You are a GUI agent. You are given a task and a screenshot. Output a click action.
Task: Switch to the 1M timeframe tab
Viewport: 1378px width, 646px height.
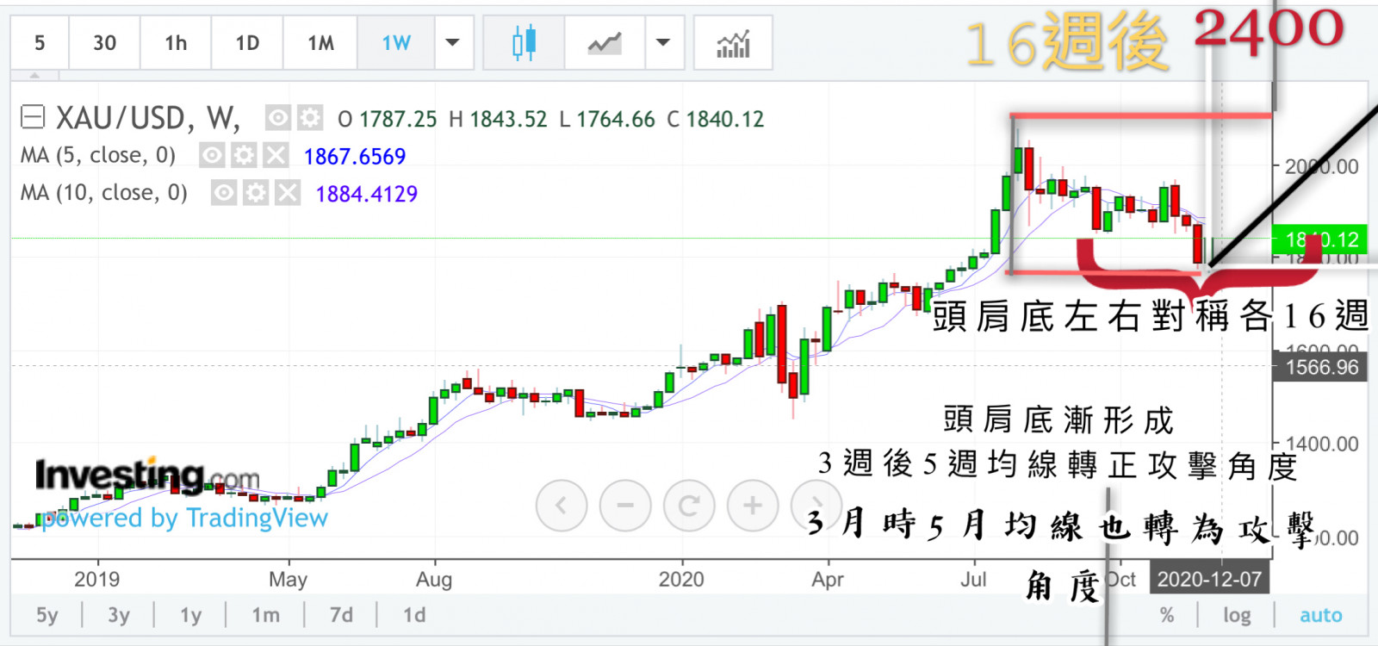coord(320,42)
